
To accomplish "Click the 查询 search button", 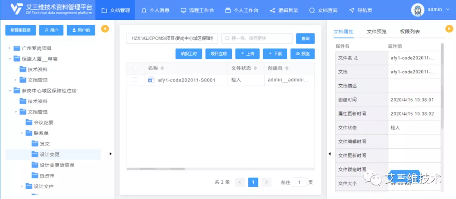I will (305, 38).
